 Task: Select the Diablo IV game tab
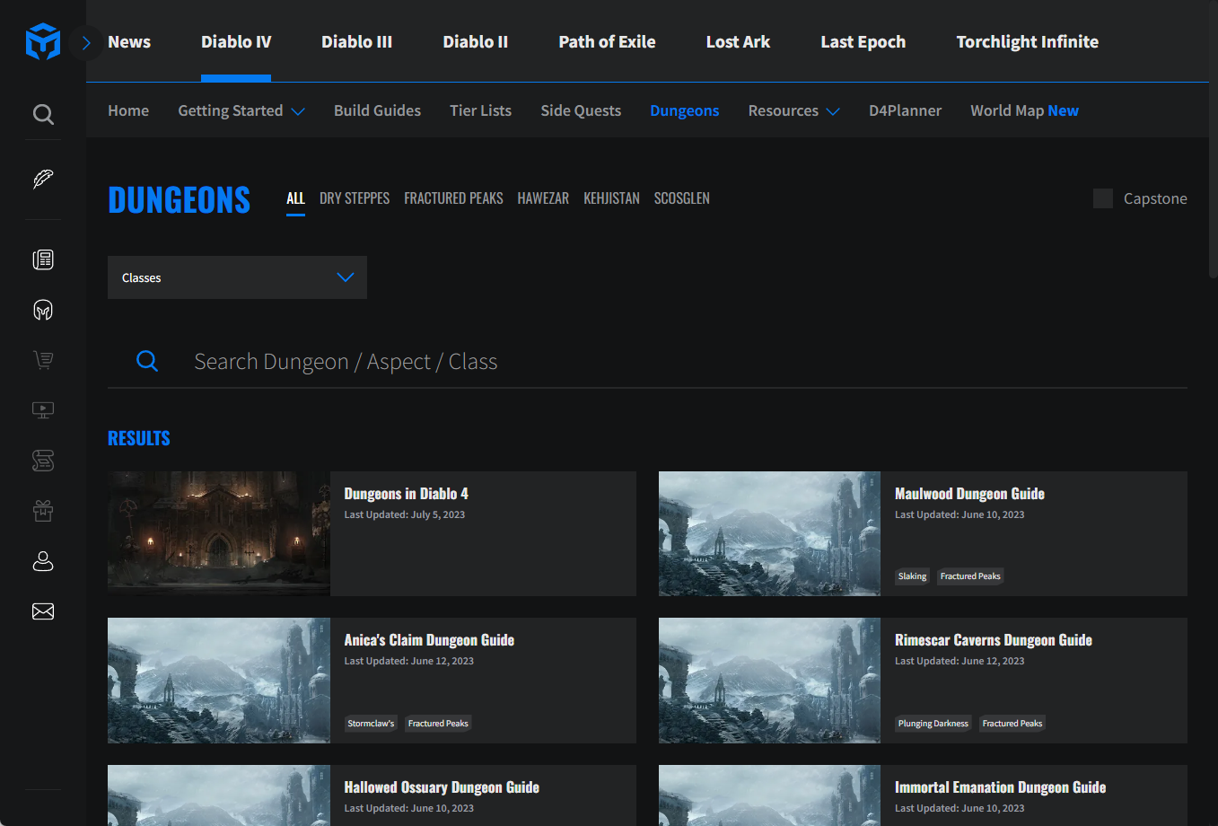coord(236,42)
